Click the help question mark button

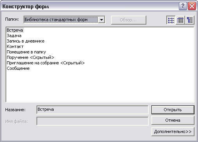(183, 6)
